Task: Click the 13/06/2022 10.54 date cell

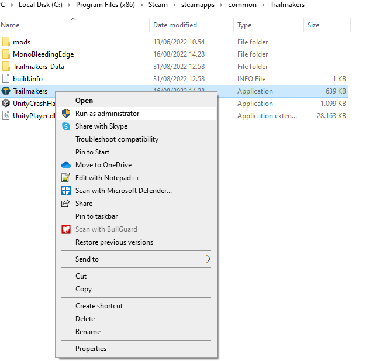Action: pyautogui.click(x=179, y=42)
